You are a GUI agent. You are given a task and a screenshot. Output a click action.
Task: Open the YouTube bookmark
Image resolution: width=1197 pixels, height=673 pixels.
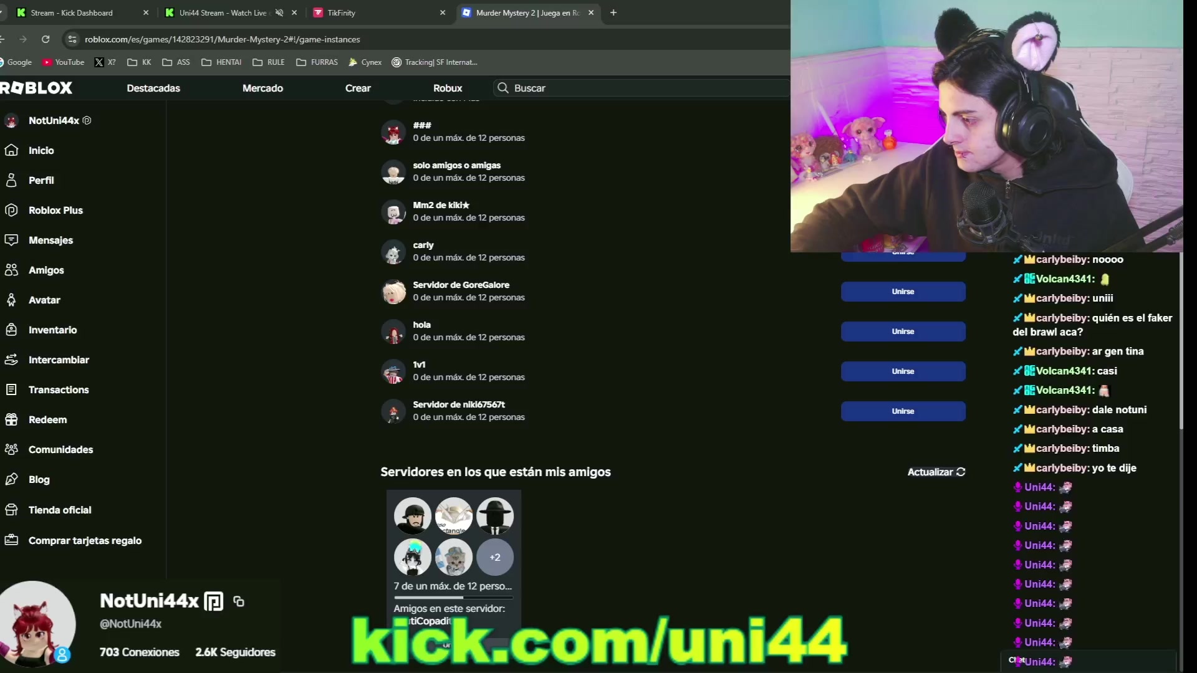pyautogui.click(x=63, y=62)
